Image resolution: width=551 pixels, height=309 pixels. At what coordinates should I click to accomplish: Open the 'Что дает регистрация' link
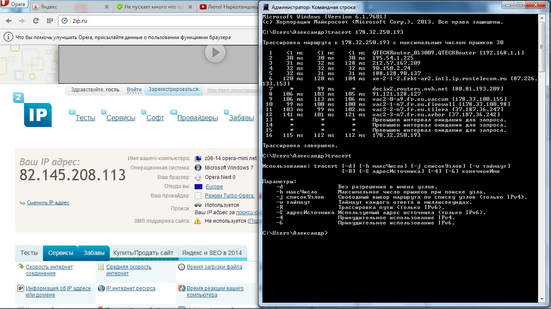click(x=232, y=90)
